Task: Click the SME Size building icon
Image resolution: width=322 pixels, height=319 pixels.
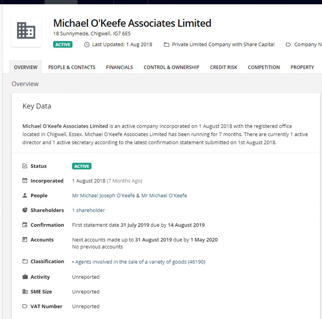Action: click(x=25, y=292)
